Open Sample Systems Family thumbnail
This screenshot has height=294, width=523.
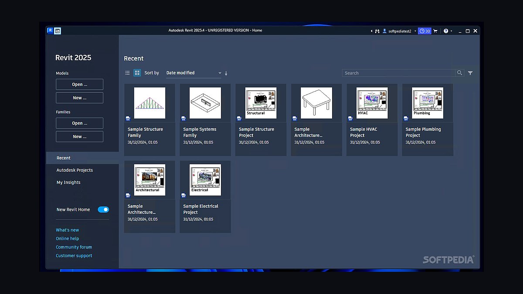click(205, 103)
